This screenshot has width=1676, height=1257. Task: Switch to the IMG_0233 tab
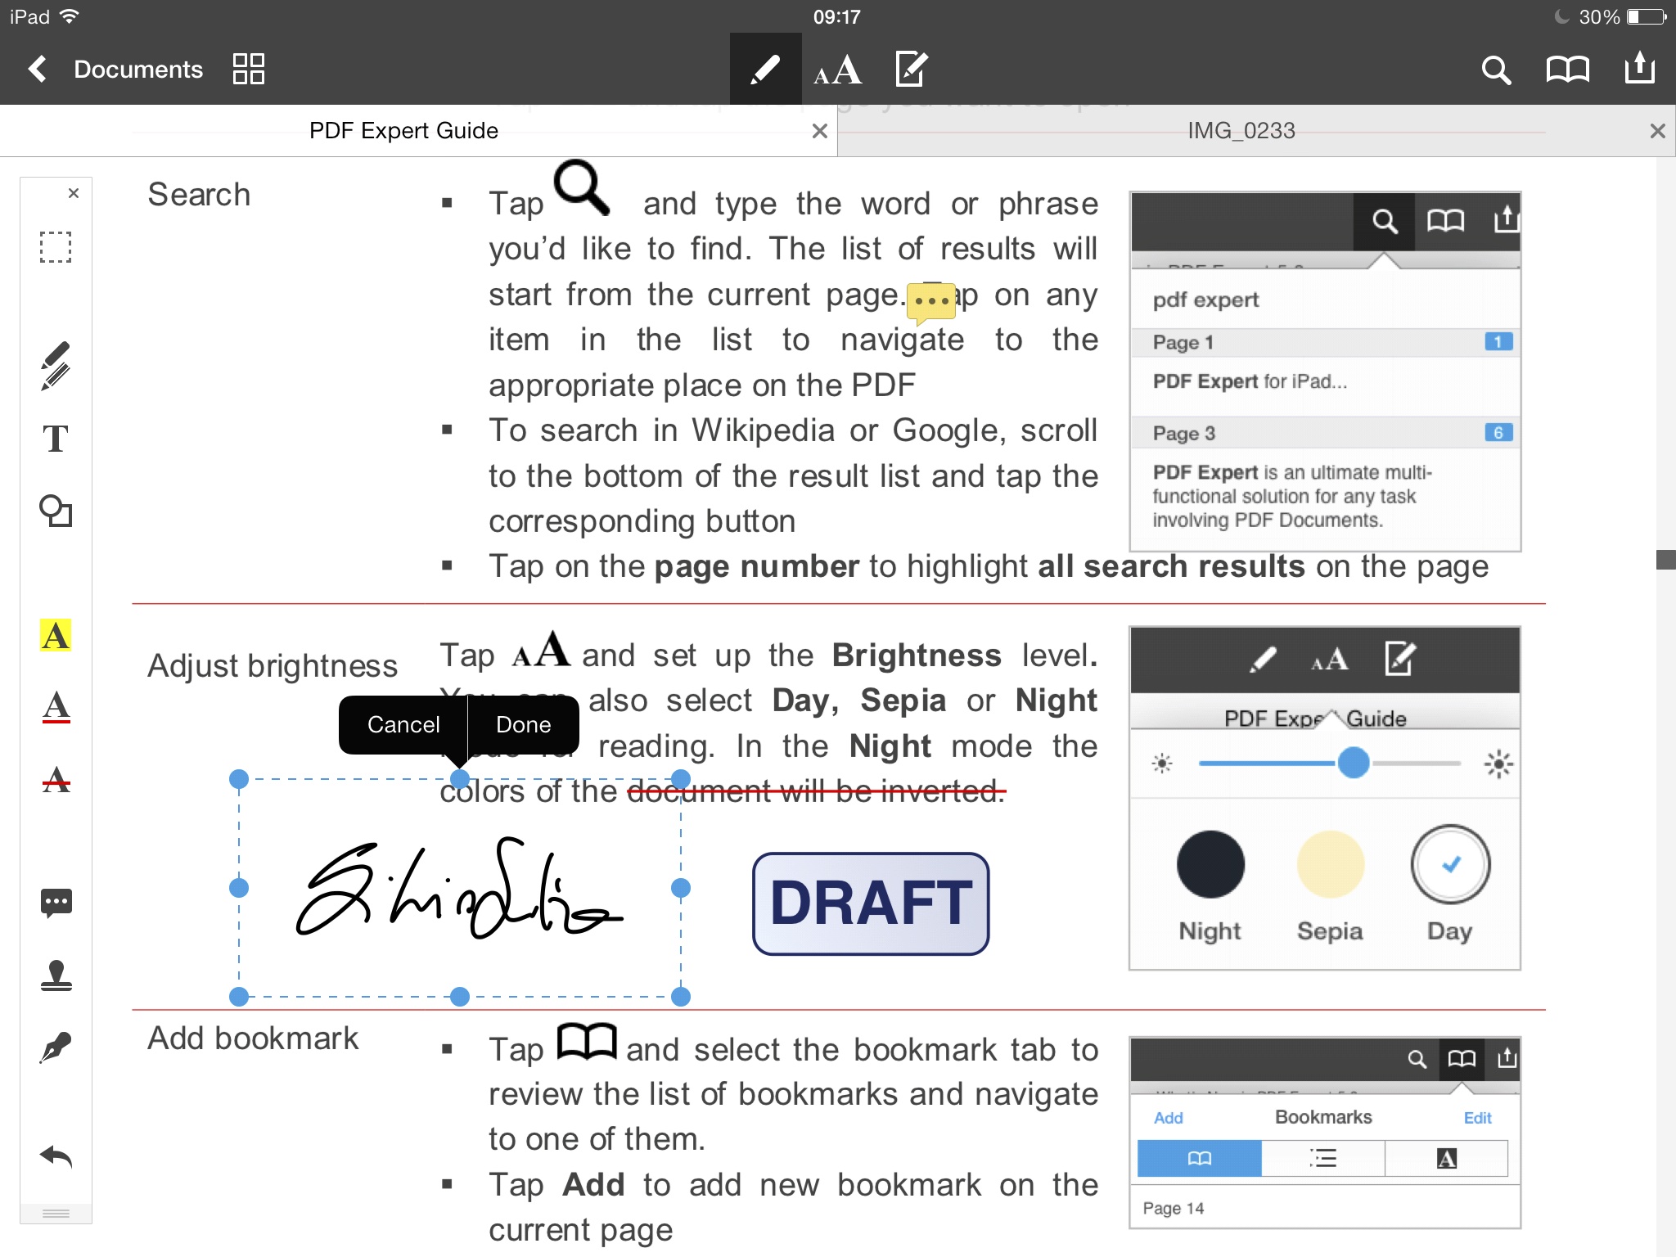(1241, 131)
